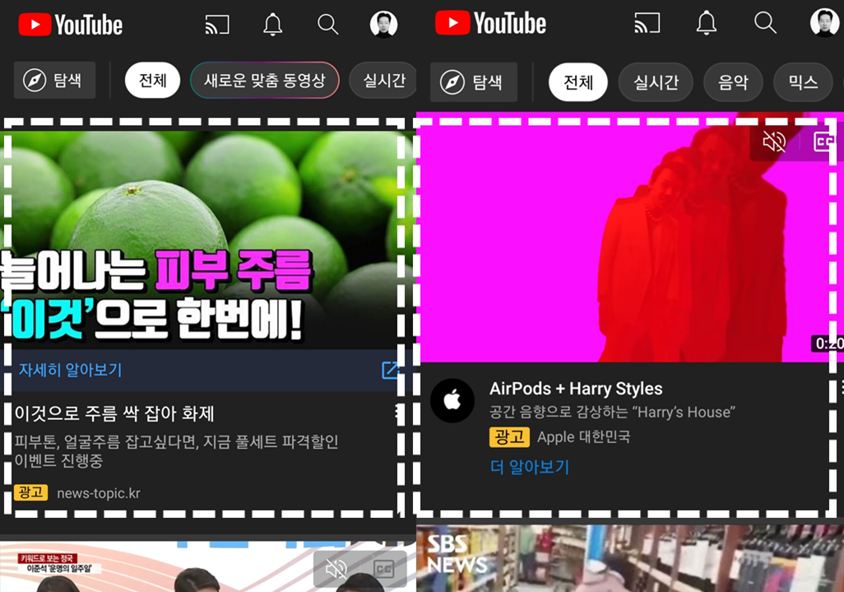Select 새로운 맞춤 동영상 chip
The height and width of the screenshot is (592, 844).
pos(264,80)
